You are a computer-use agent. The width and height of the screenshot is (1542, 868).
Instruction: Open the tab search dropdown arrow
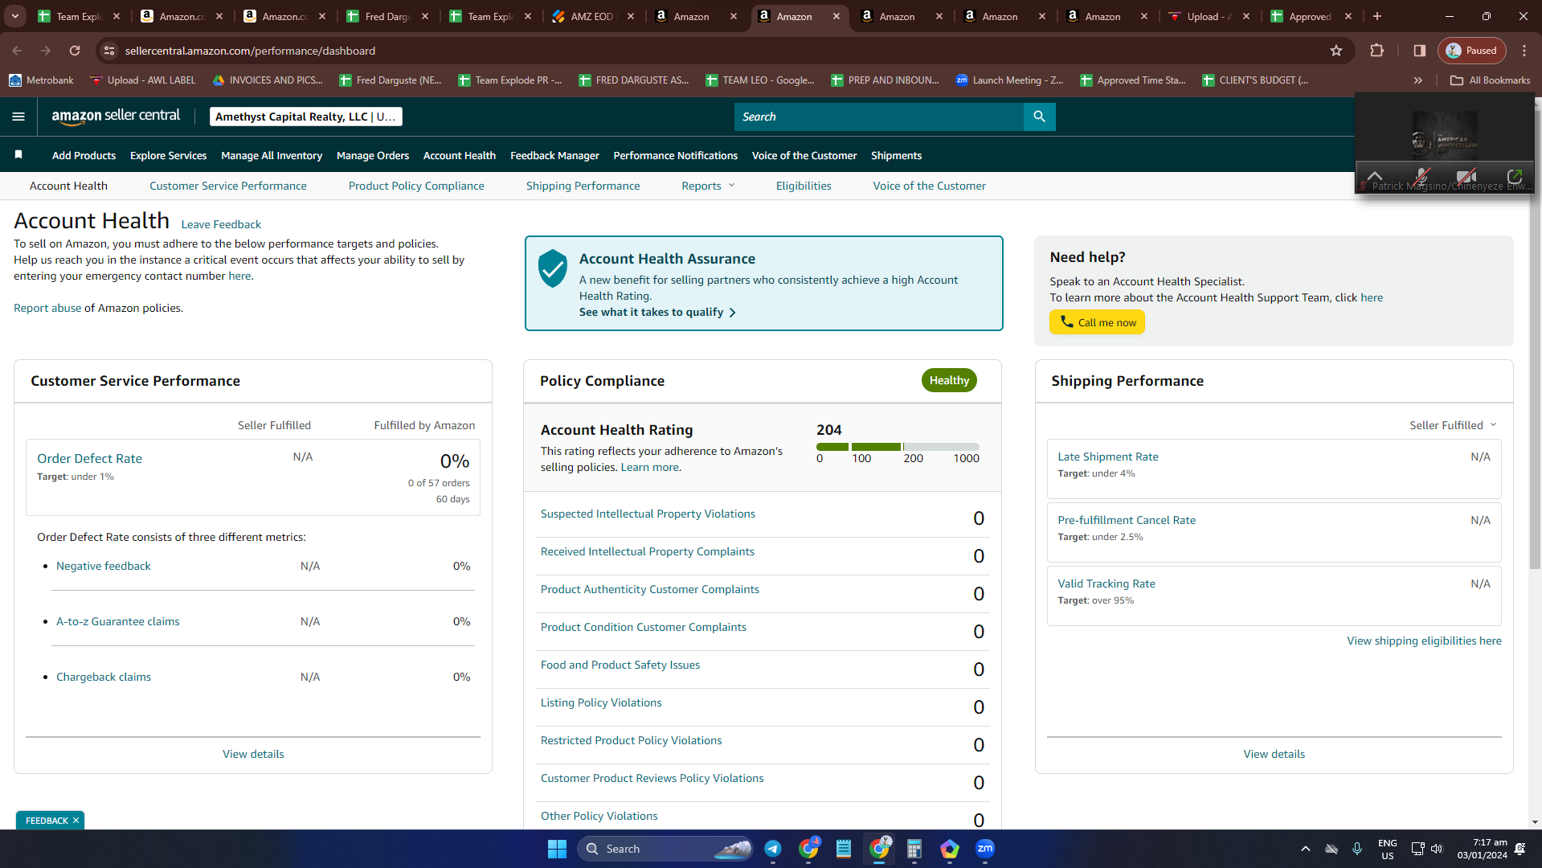15,16
